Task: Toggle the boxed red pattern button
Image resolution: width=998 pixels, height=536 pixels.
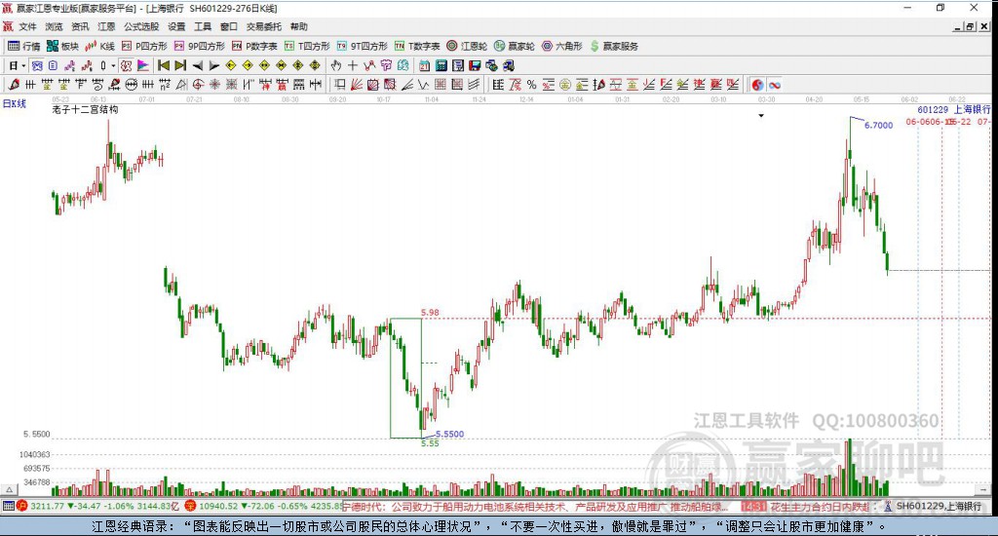Action: 126,65
